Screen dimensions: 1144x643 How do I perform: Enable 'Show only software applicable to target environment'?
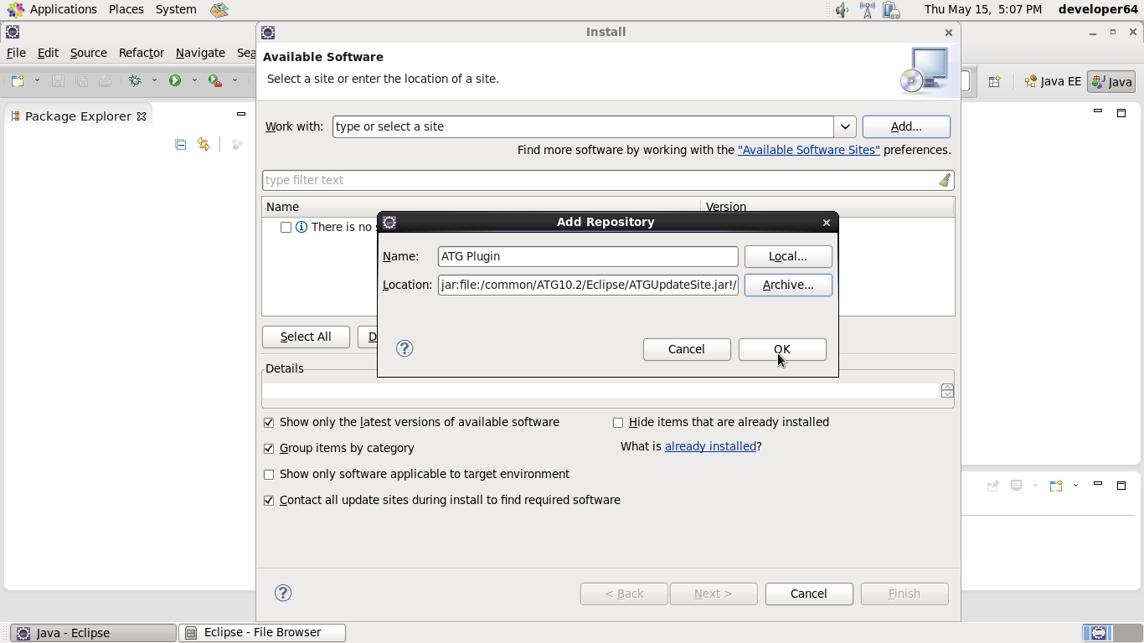269,475
